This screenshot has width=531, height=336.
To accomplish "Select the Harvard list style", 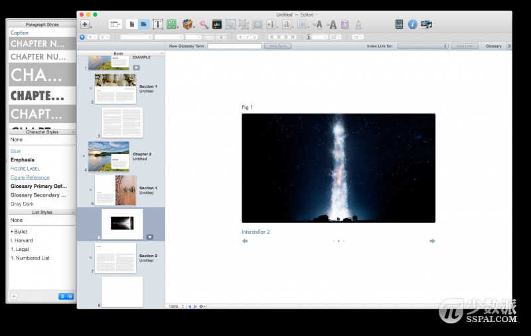I will (22, 240).
